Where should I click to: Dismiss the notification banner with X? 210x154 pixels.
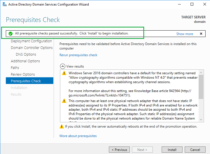coord(201,34)
